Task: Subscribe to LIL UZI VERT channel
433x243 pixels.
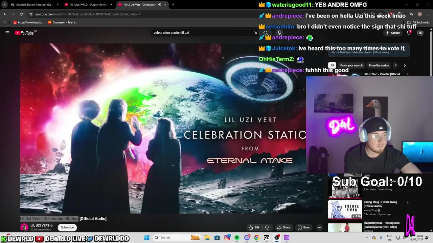Action: pyautogui.click(x=67, y=227)
